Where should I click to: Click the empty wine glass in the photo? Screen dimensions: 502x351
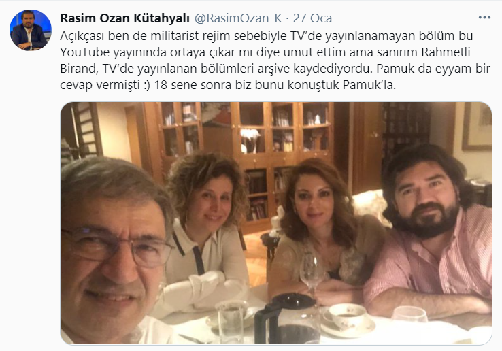[x=312, y=272]
